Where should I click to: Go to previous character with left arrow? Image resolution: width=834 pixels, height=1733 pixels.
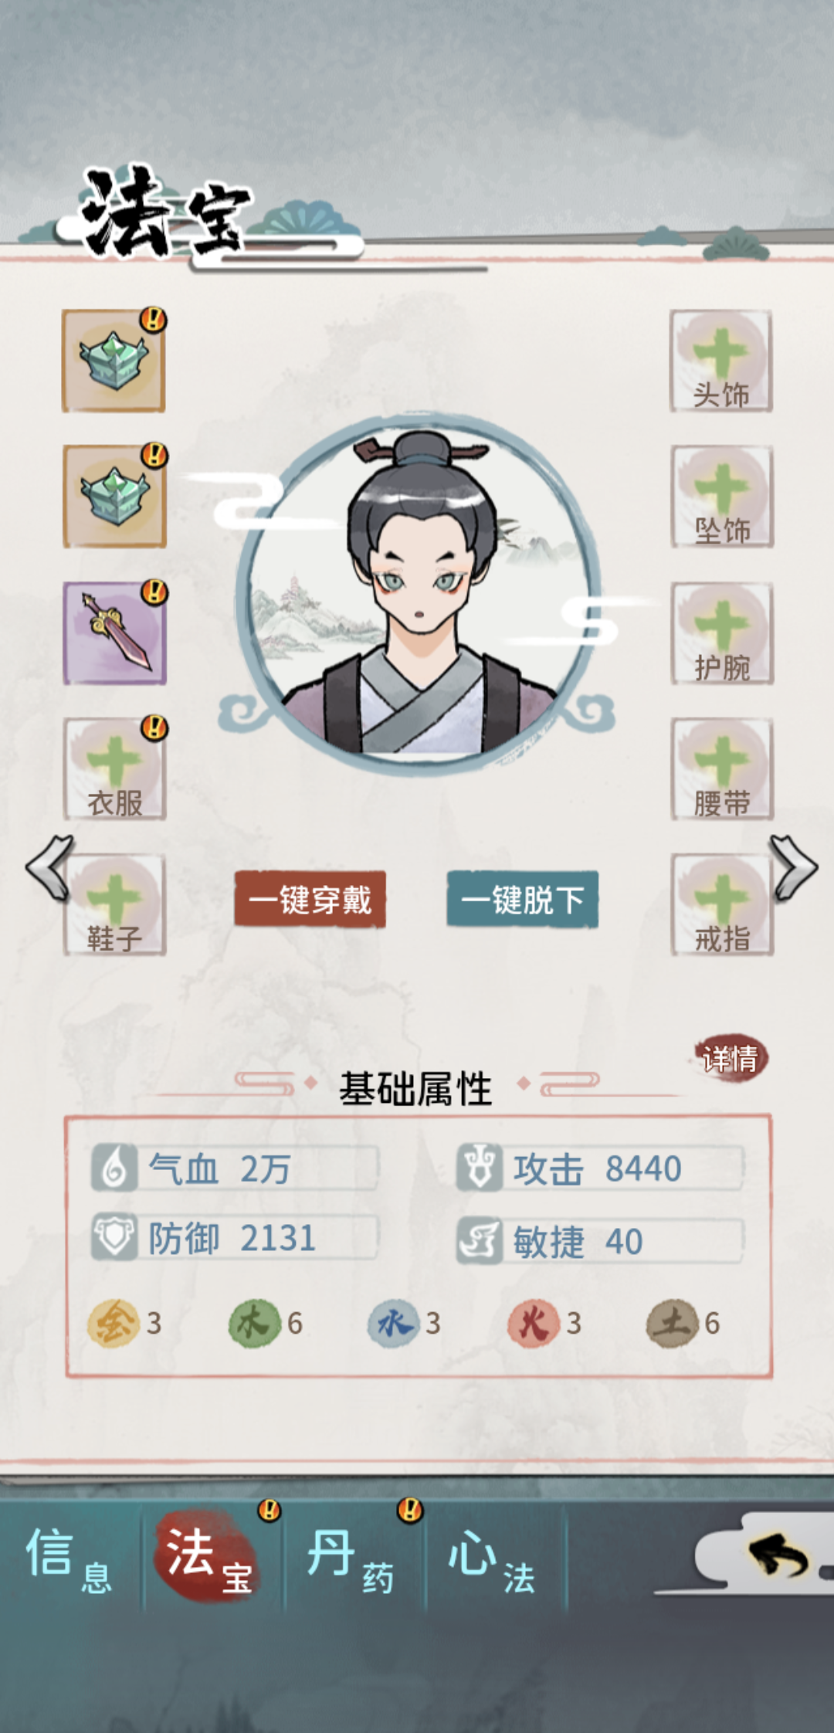[49, 868]
